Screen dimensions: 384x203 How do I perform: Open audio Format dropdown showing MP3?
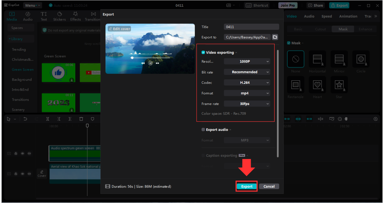247,140
